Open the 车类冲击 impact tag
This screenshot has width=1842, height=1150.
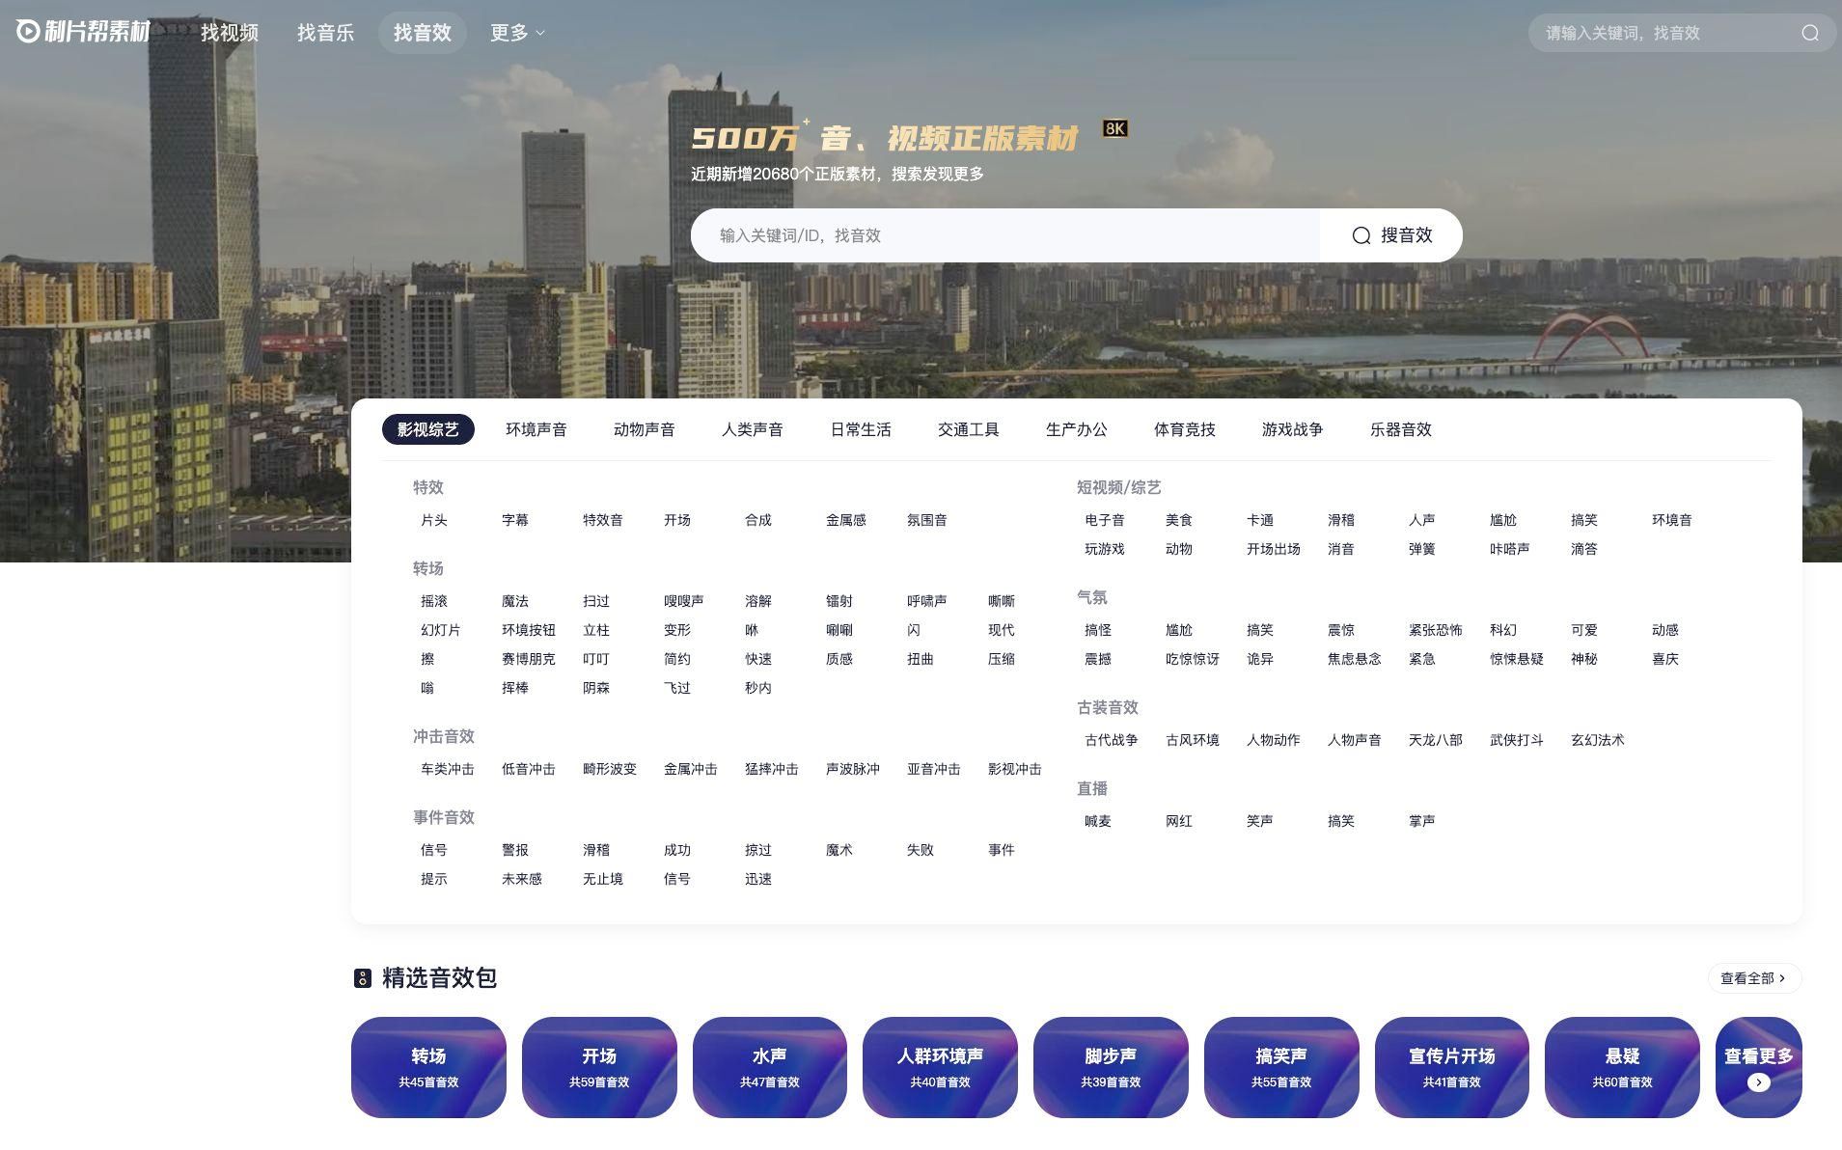448,769
